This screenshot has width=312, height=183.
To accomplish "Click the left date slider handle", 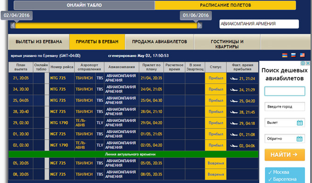I will (x=13, y=25).
